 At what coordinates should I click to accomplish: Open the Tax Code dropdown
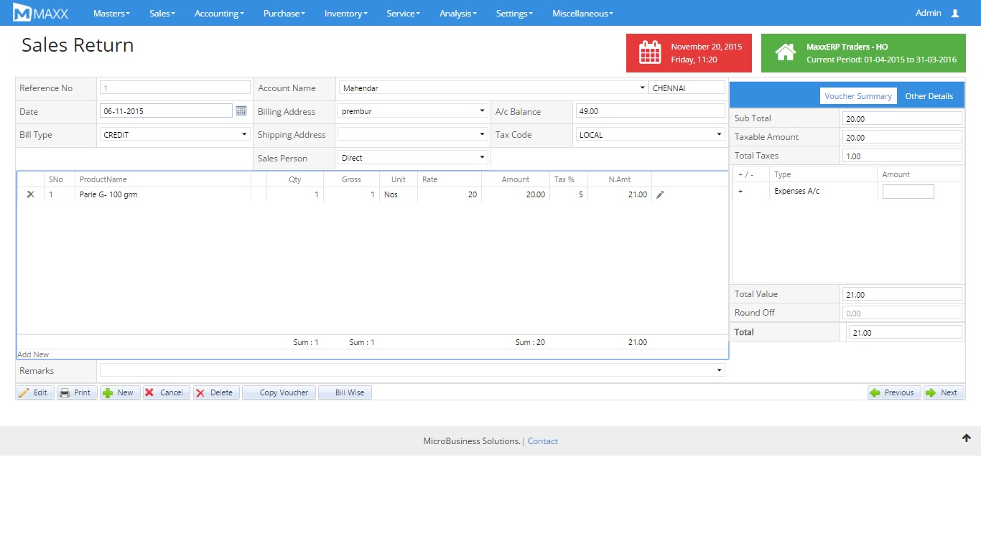(650, 135)
